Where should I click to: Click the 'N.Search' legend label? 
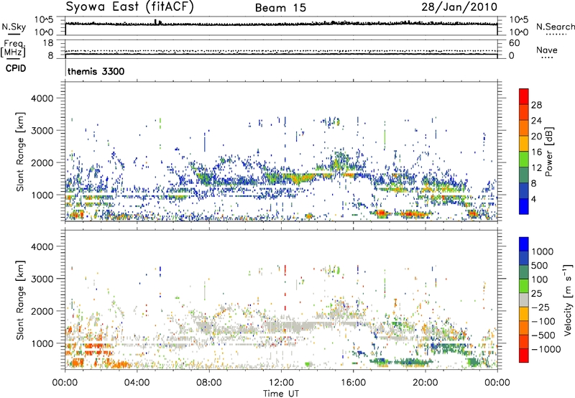(556, 27)
